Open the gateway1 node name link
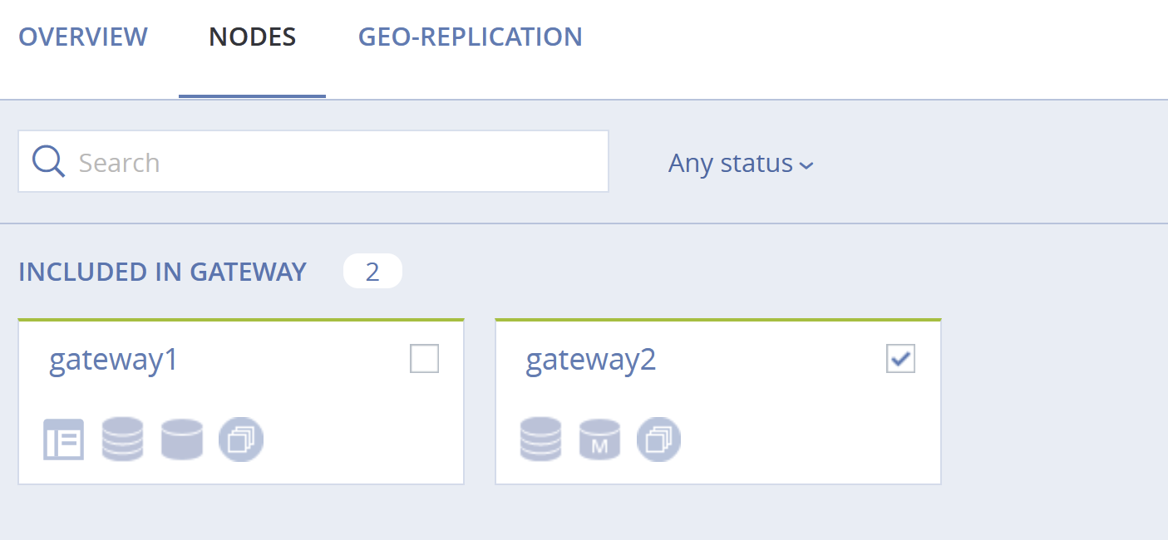Viewport: 1168px width, 540px height. click(114, 360)
